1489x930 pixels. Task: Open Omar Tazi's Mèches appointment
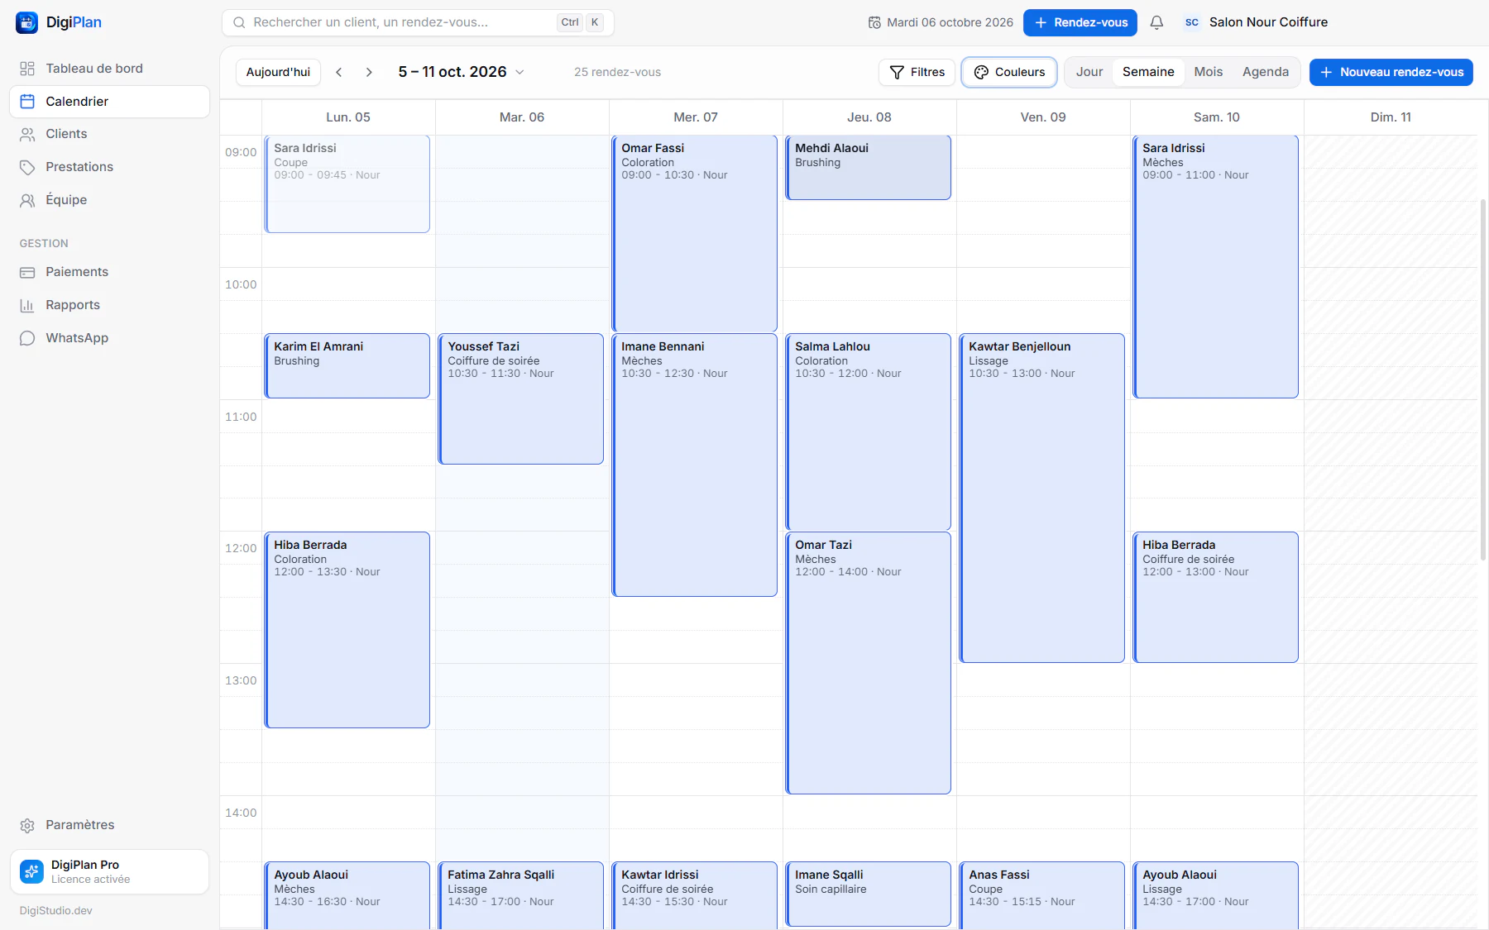[x=868, y=663]
